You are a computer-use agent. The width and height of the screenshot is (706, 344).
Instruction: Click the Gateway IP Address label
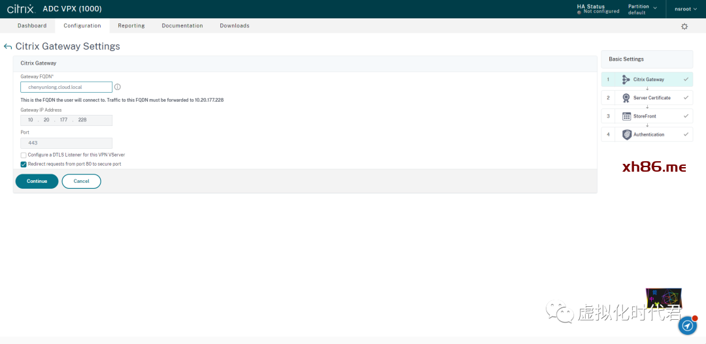click(x=41, y=110)
